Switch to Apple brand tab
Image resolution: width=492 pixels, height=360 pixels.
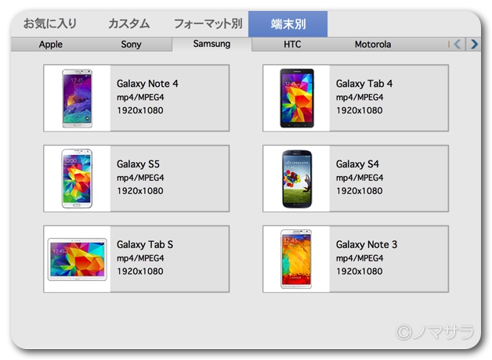click(x=51, y=45)
